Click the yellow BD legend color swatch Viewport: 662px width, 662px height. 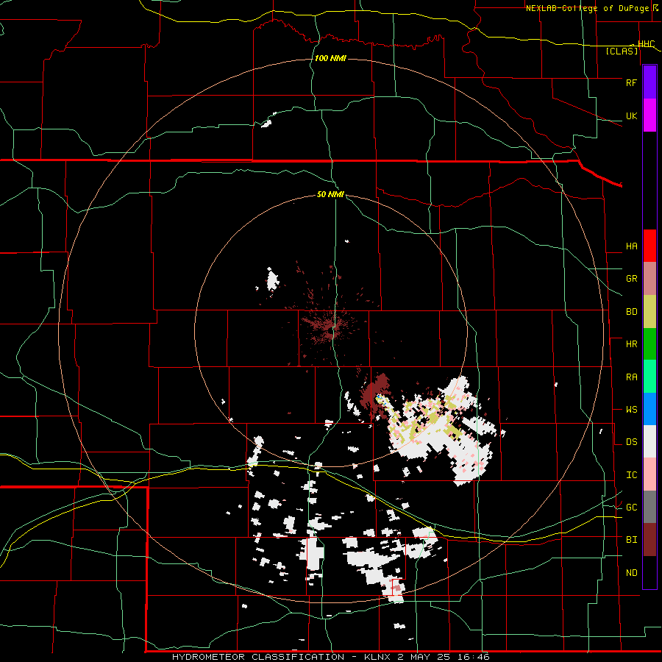pos(649,312)
